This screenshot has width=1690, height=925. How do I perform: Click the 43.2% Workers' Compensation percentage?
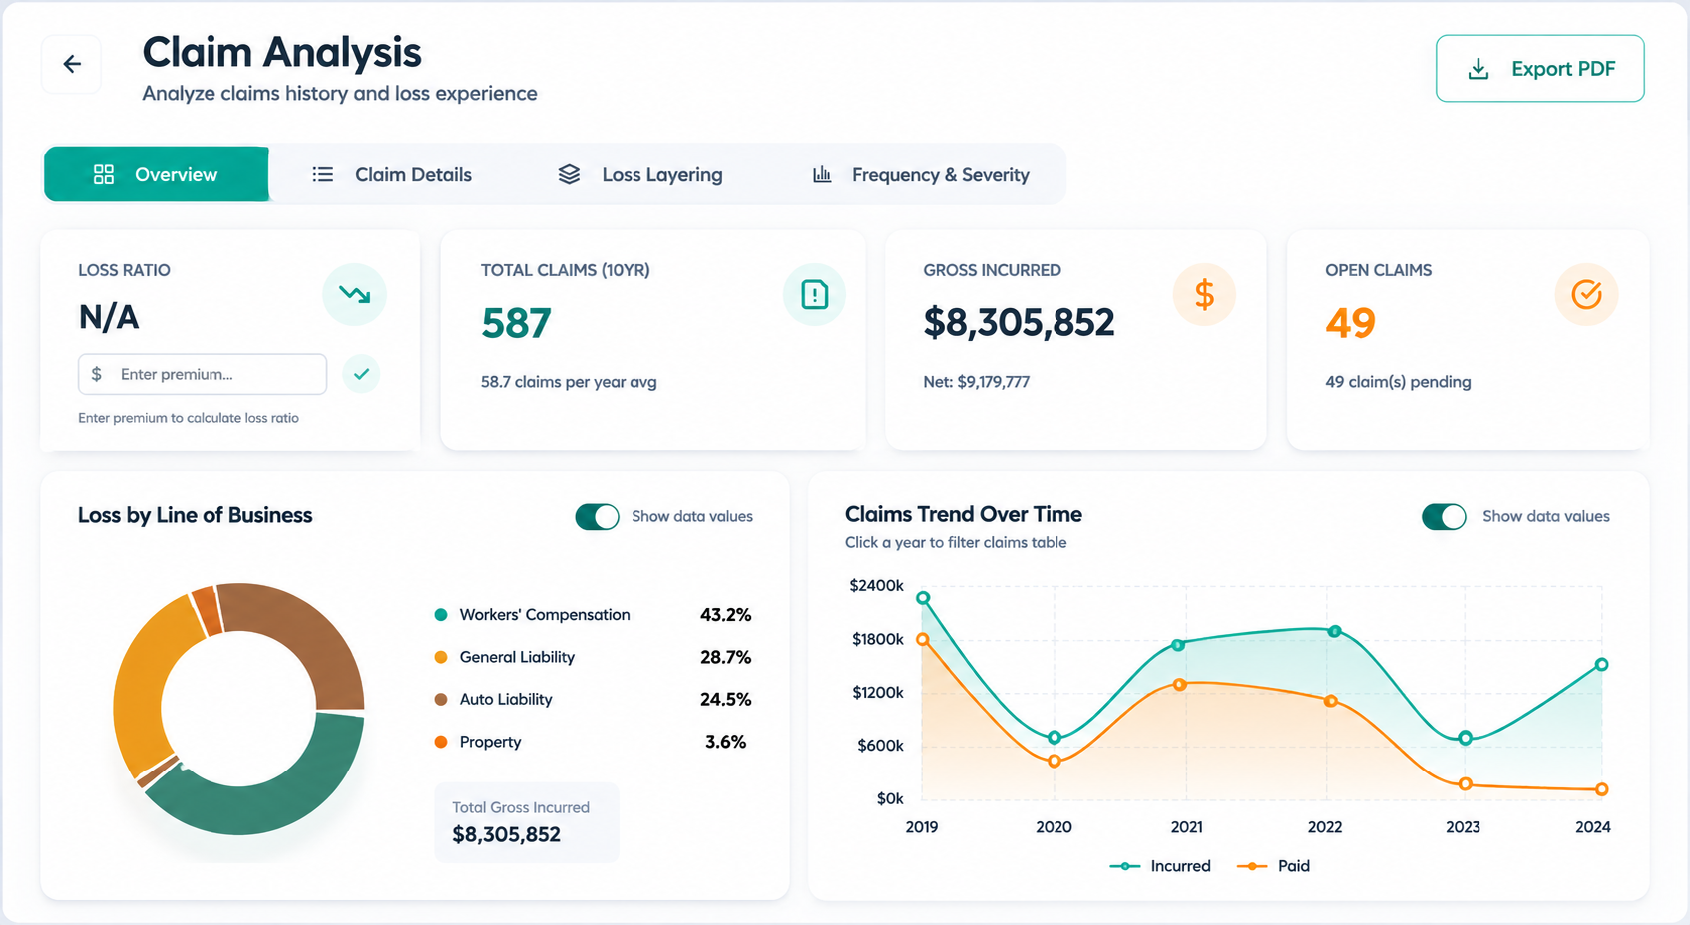click(x=725, y=615)
